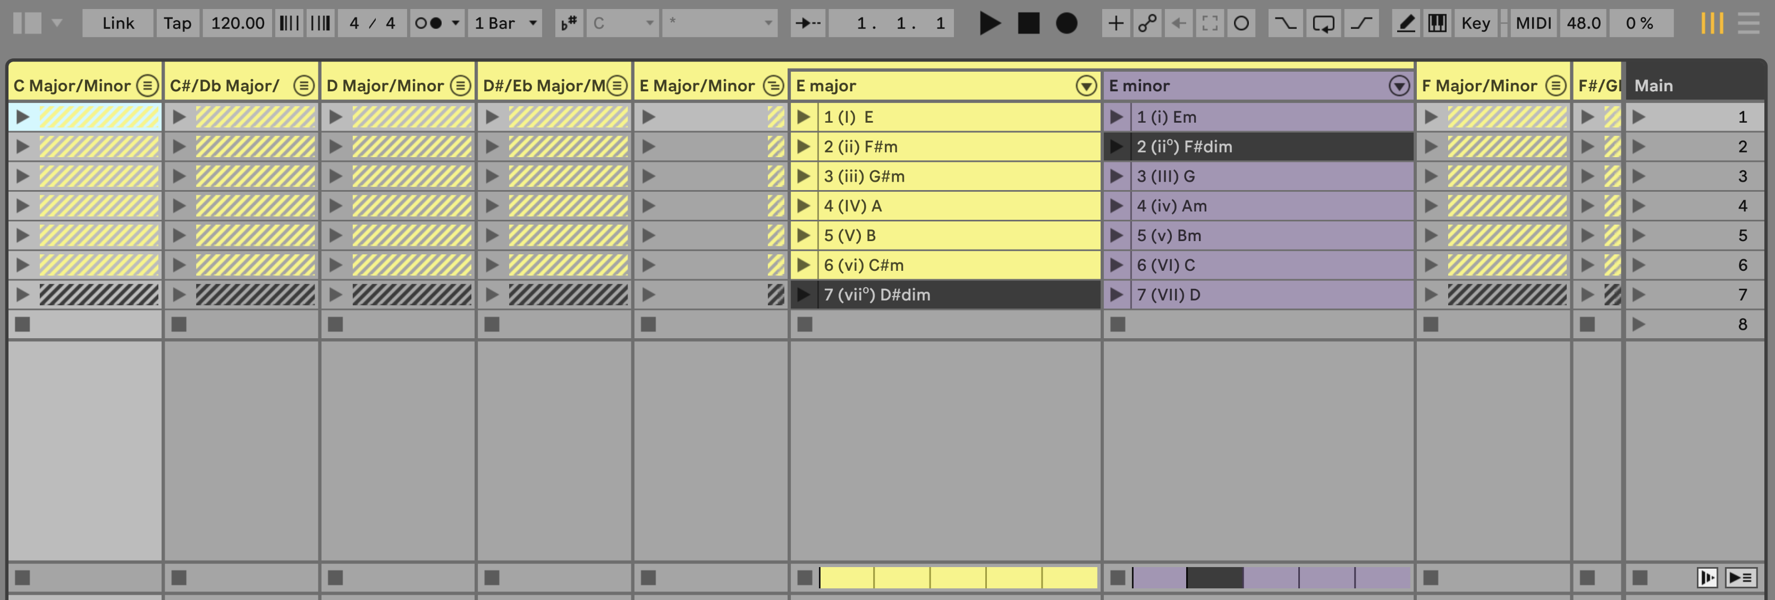This screenshot has height=600, width=1775.
Task: Click the 120.00 tempo field
Action: click(237, 23)
